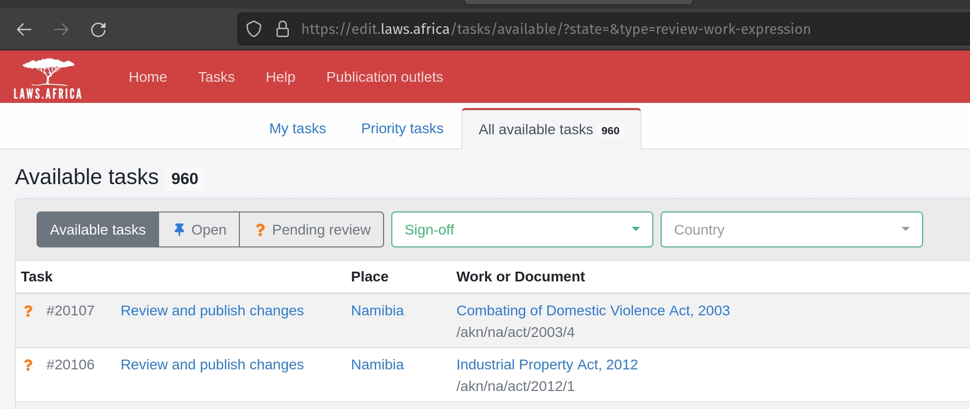
Task: Click task number #20106
Action: click(x=71, y=365)
